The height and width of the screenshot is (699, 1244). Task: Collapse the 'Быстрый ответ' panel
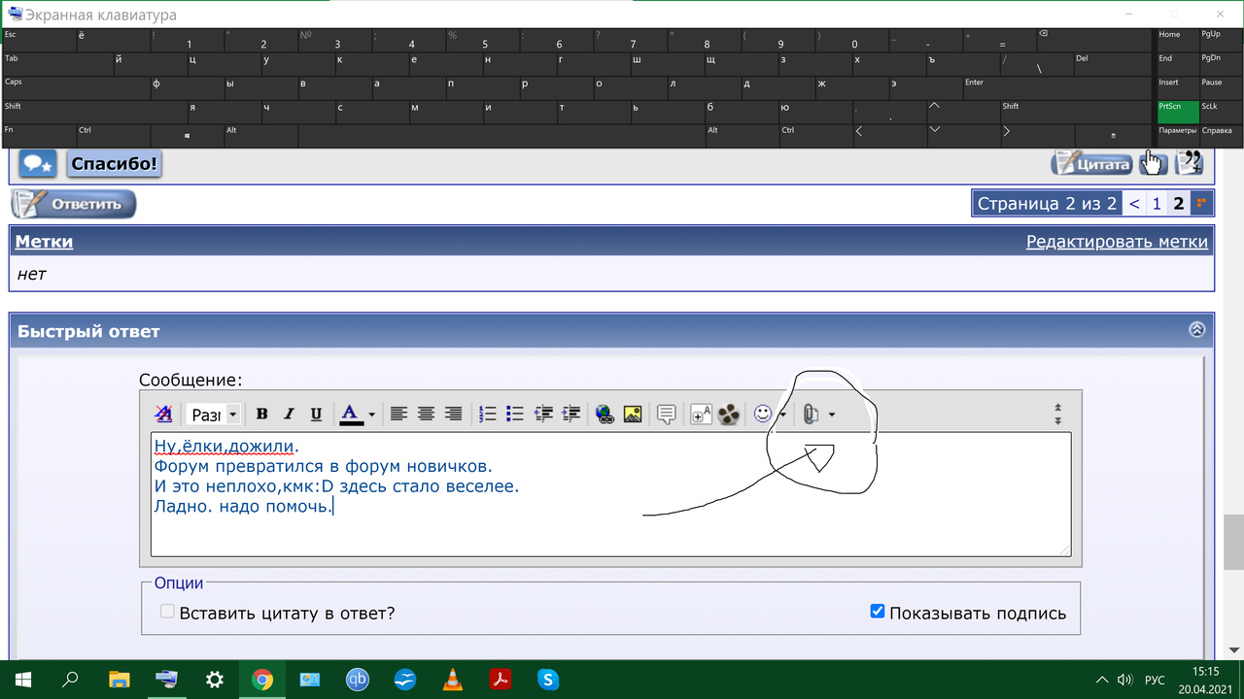[1196, 330]
